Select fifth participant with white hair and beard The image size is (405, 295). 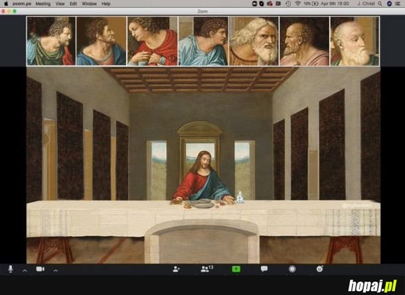click(254, 41)
